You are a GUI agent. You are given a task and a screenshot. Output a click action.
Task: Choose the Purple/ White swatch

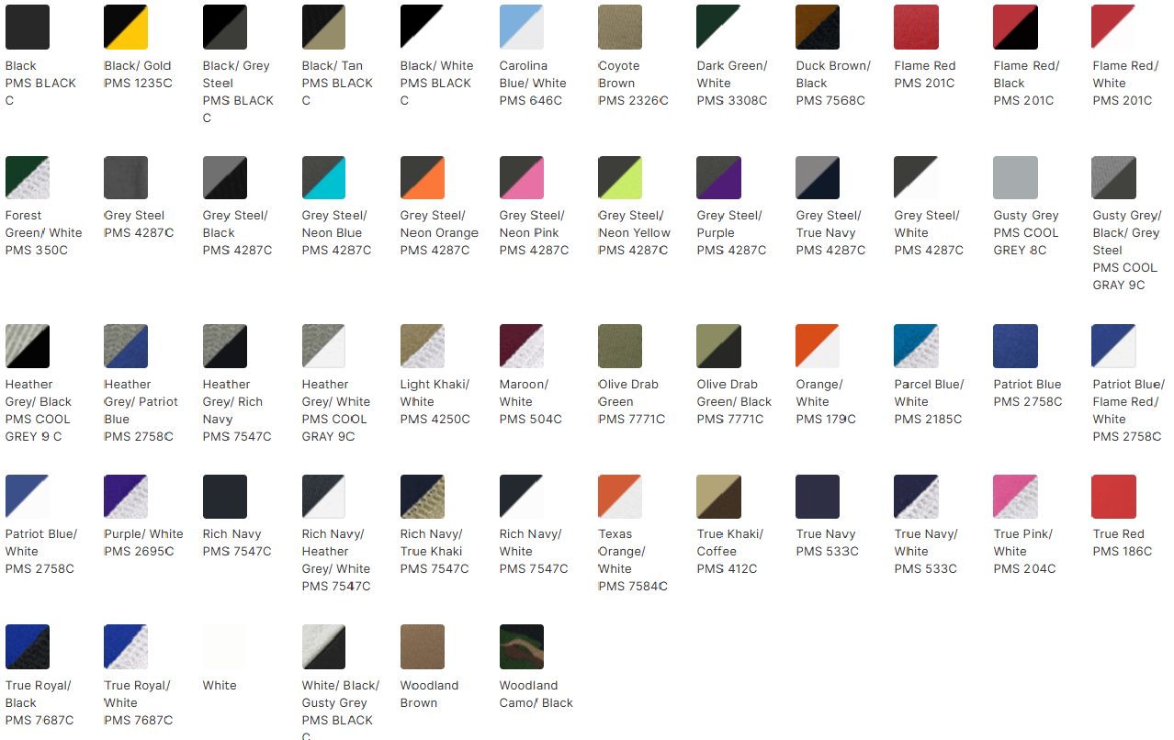(x=125, y=496)
